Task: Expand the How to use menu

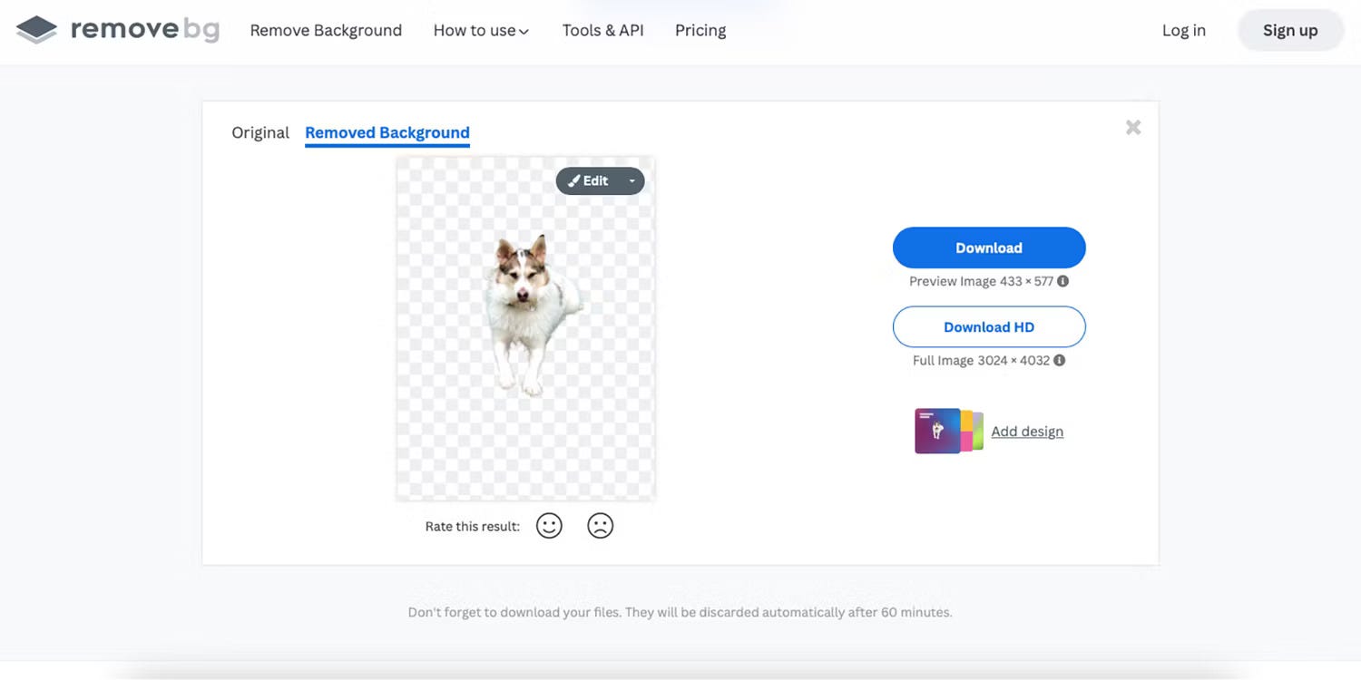Action: click(x=481, y=30)
